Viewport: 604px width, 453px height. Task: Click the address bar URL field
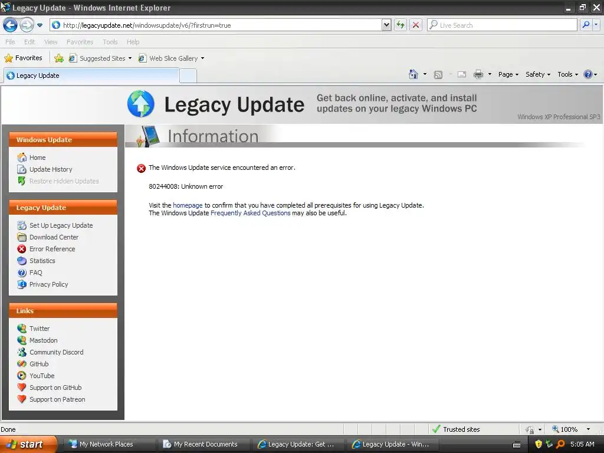pyautogui.click(x=216, y=25)
